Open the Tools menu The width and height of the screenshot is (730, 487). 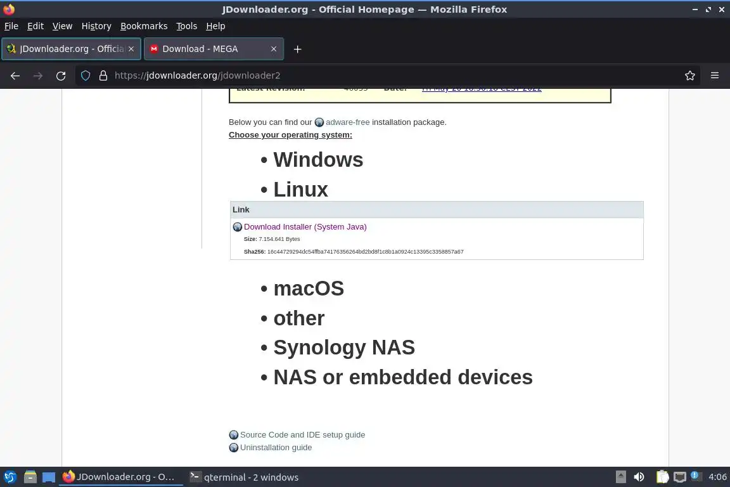click(x=187, y=26)
